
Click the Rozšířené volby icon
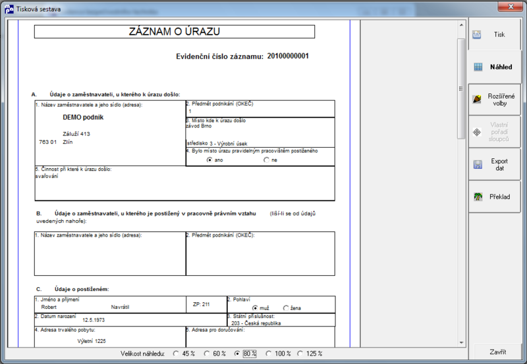(477, 99)
